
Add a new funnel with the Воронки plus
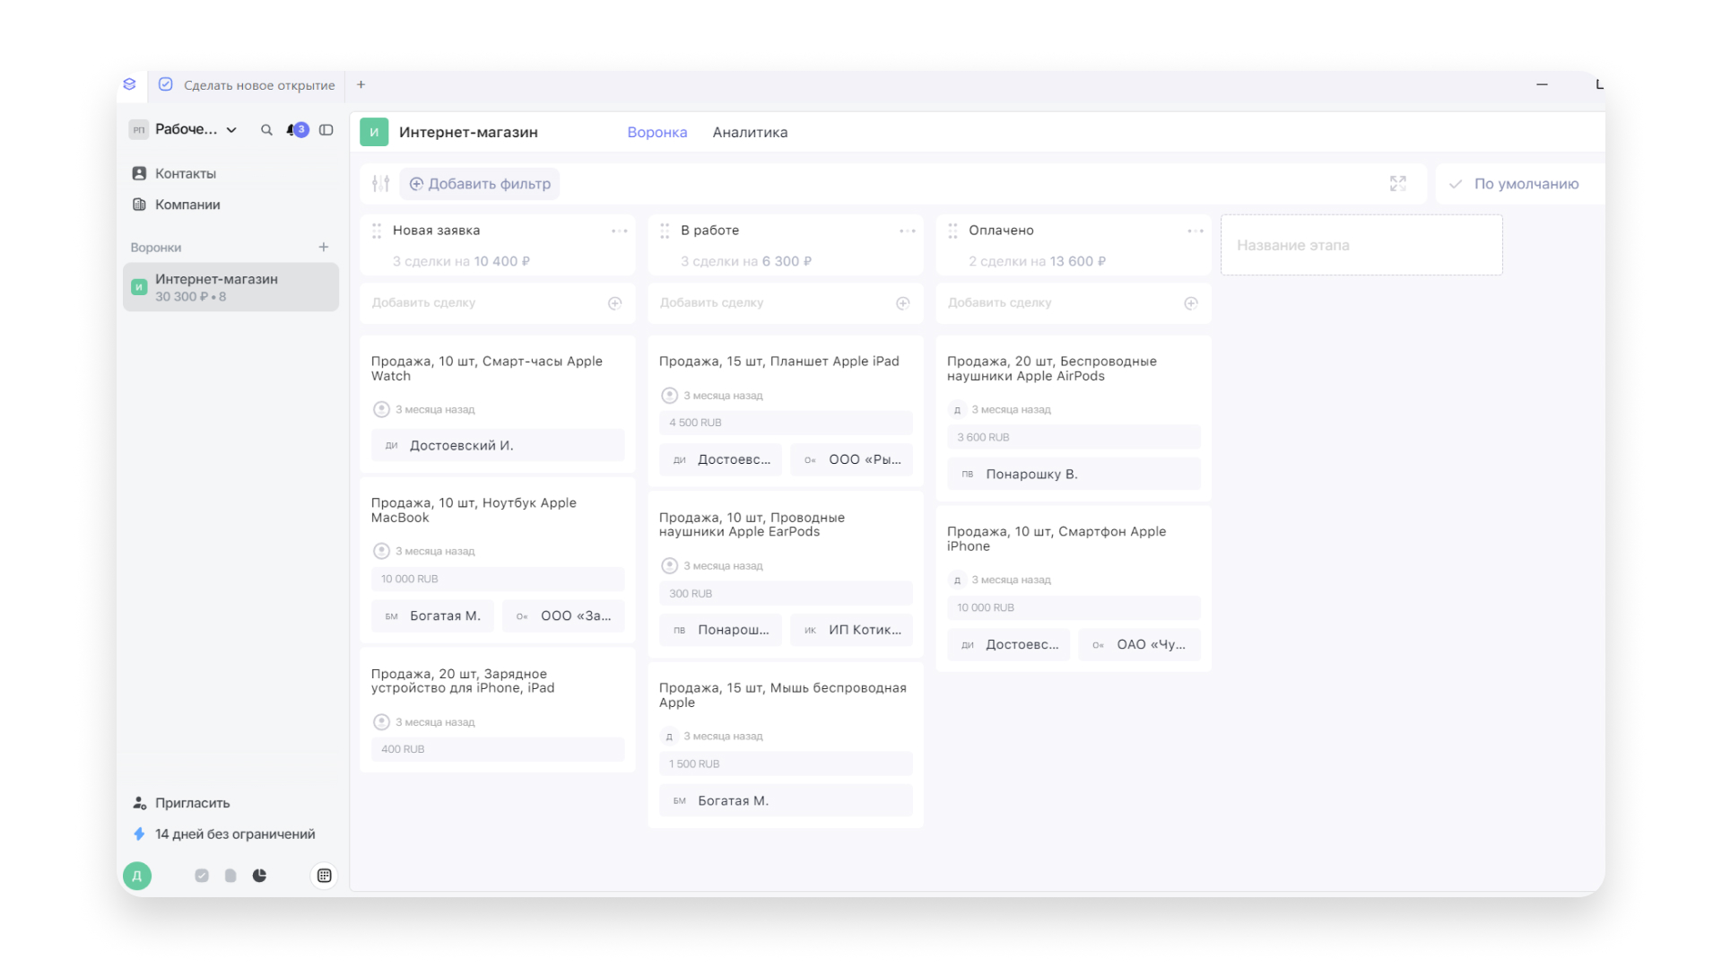tap(324, 247)
